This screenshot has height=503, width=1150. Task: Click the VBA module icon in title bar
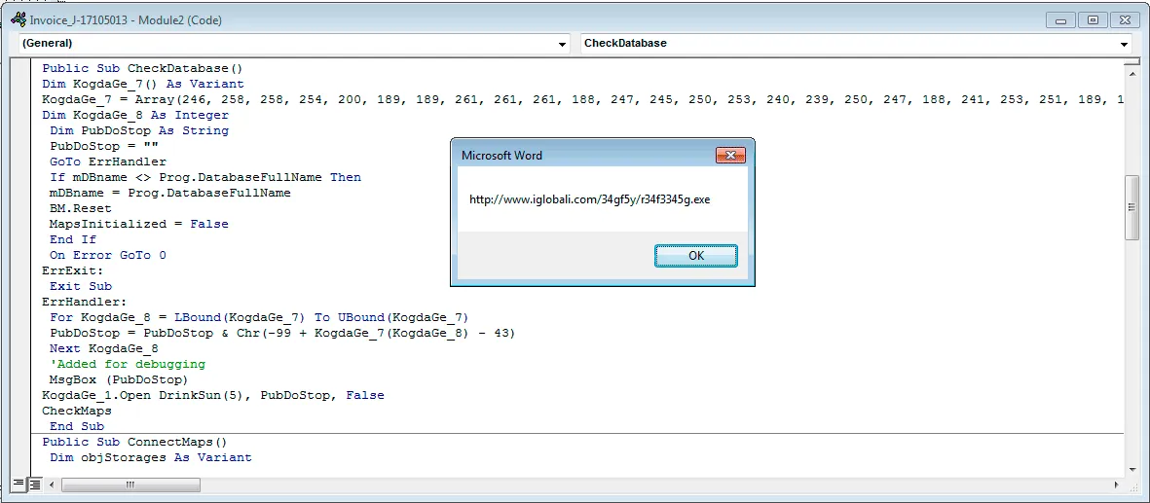pos(19,19)
